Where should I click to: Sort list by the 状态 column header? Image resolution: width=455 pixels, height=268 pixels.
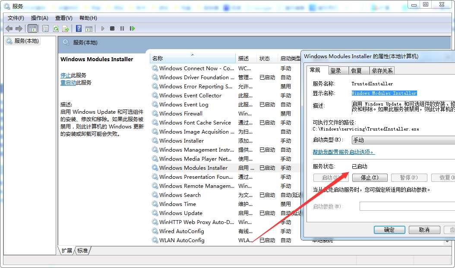click(267, 58)
